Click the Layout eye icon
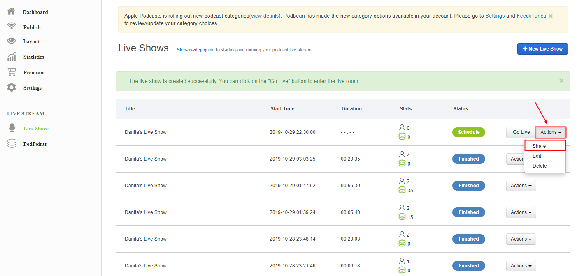This screenshot has height=276, width=584. [x=12, y=41]
